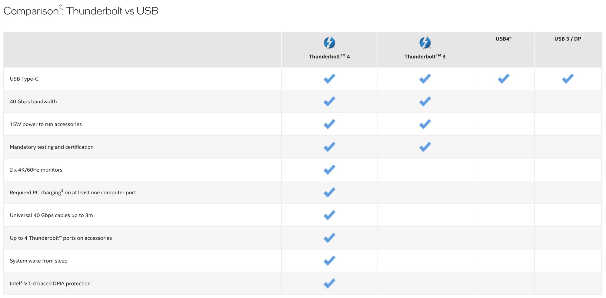Click Thunderbolt 4 checkmark for System wake from sleep
Image resolution: width=606 pixels, height=298 pixels.
coord(329,261)
